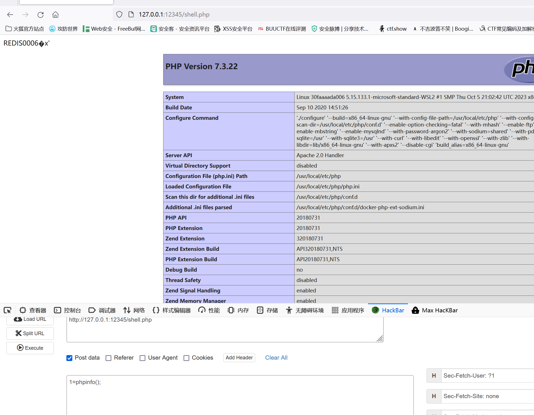Switch to the 控制台 console tab
Viewport: 534px width, 415px height.
click(x=68, y=310)
